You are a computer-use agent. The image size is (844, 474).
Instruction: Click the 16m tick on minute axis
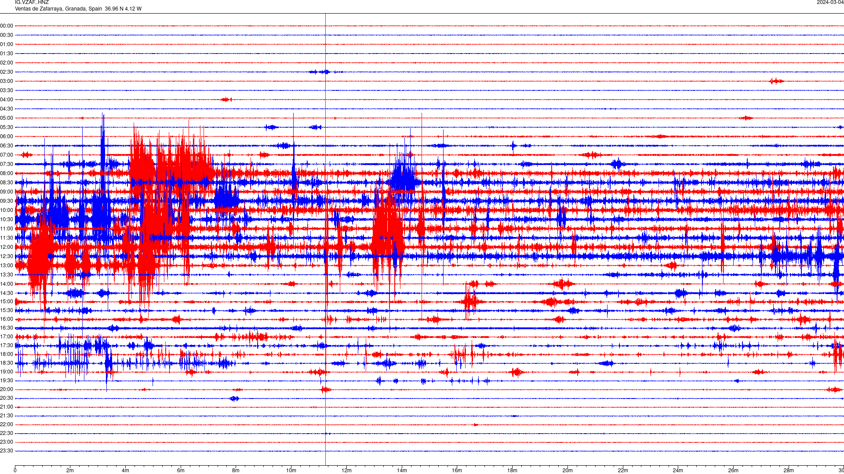(x=457, y=470)
